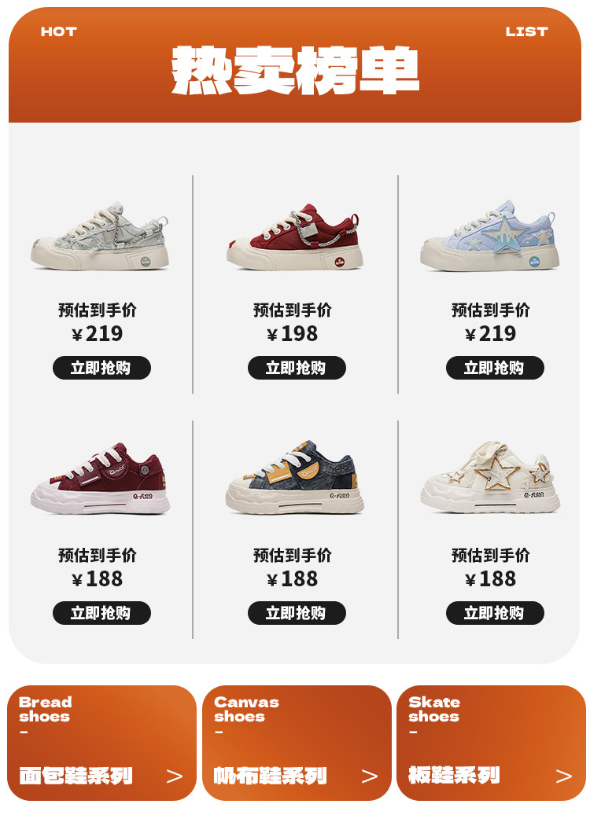590x826 pixels.
Task: Open the 帆布鞋系列 Canvas shoes category
Action: (297, 743)
